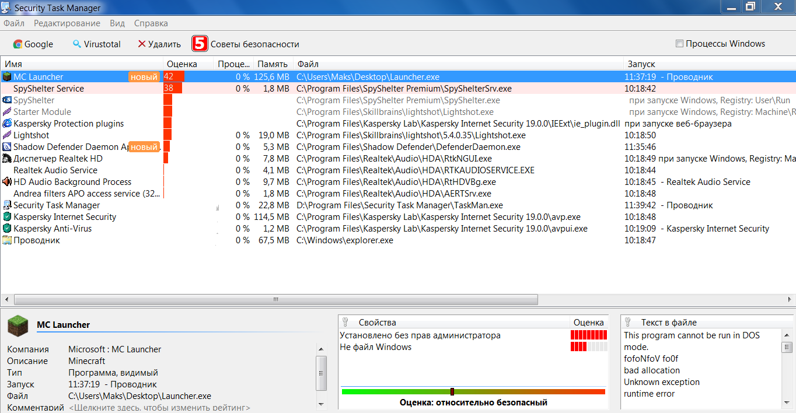796x413 pixels.
Task: Sort by the Файл column header
Action: [x=458, y=64]
